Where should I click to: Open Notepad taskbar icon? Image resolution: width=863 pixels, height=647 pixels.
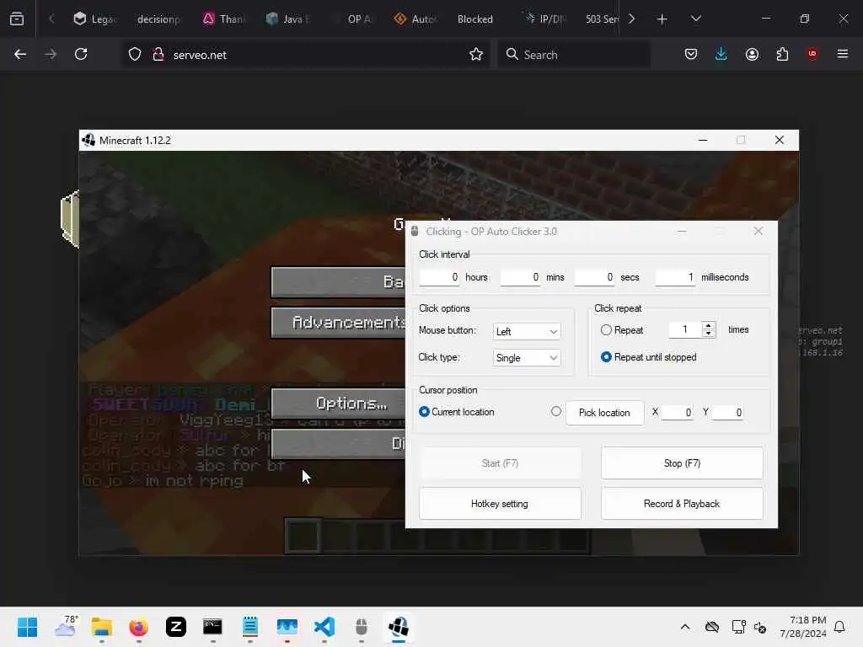point(249,627)
